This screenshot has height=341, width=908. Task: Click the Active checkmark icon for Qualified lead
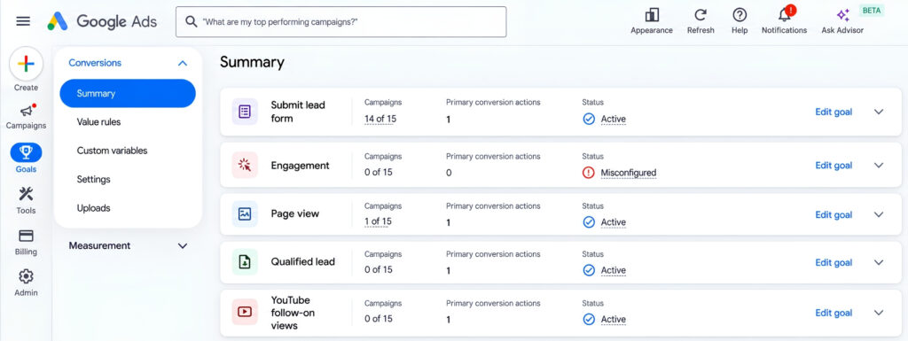coord(589,270)
